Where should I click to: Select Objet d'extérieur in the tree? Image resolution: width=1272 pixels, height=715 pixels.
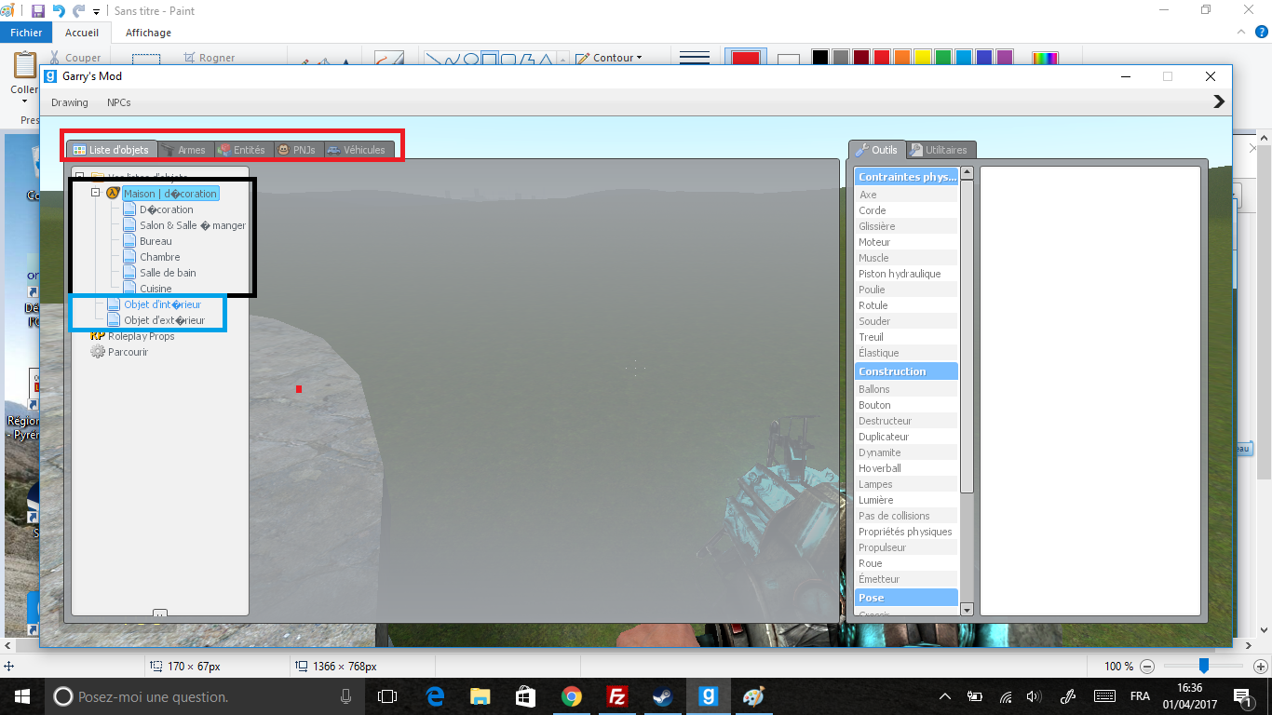tap(164, 320)
